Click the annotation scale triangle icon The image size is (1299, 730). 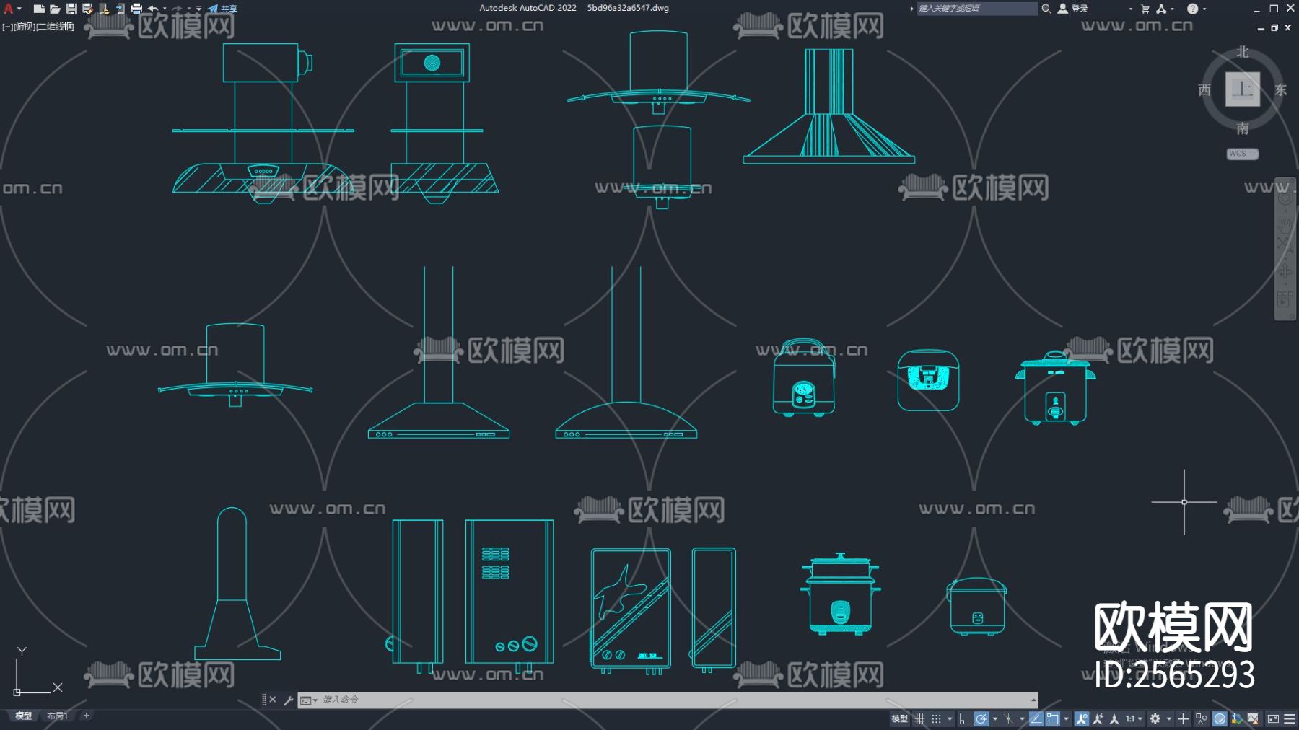click(1114, 718)
